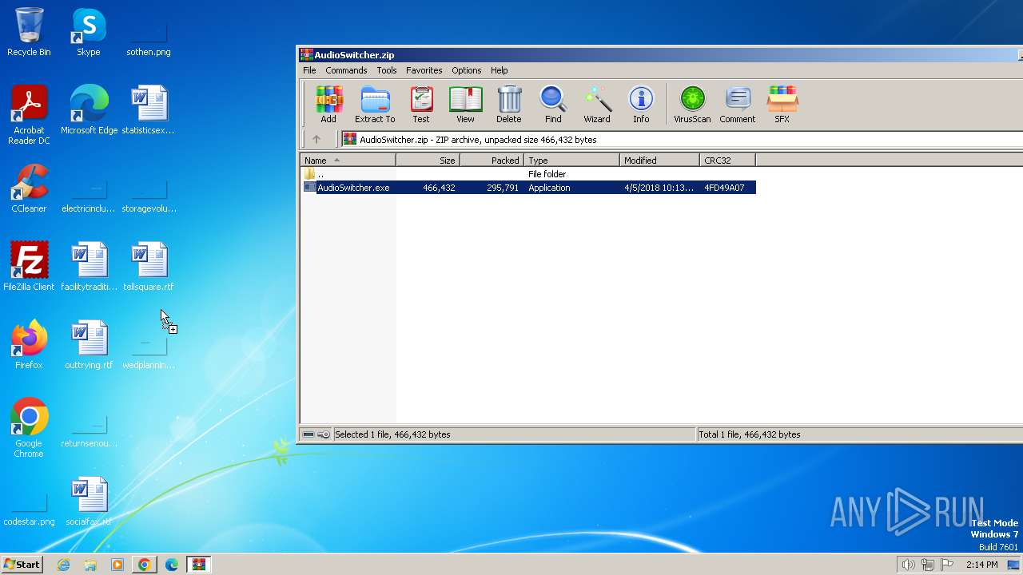Click the key password icon in status bar
The image size is (1023, 575).
323,434
